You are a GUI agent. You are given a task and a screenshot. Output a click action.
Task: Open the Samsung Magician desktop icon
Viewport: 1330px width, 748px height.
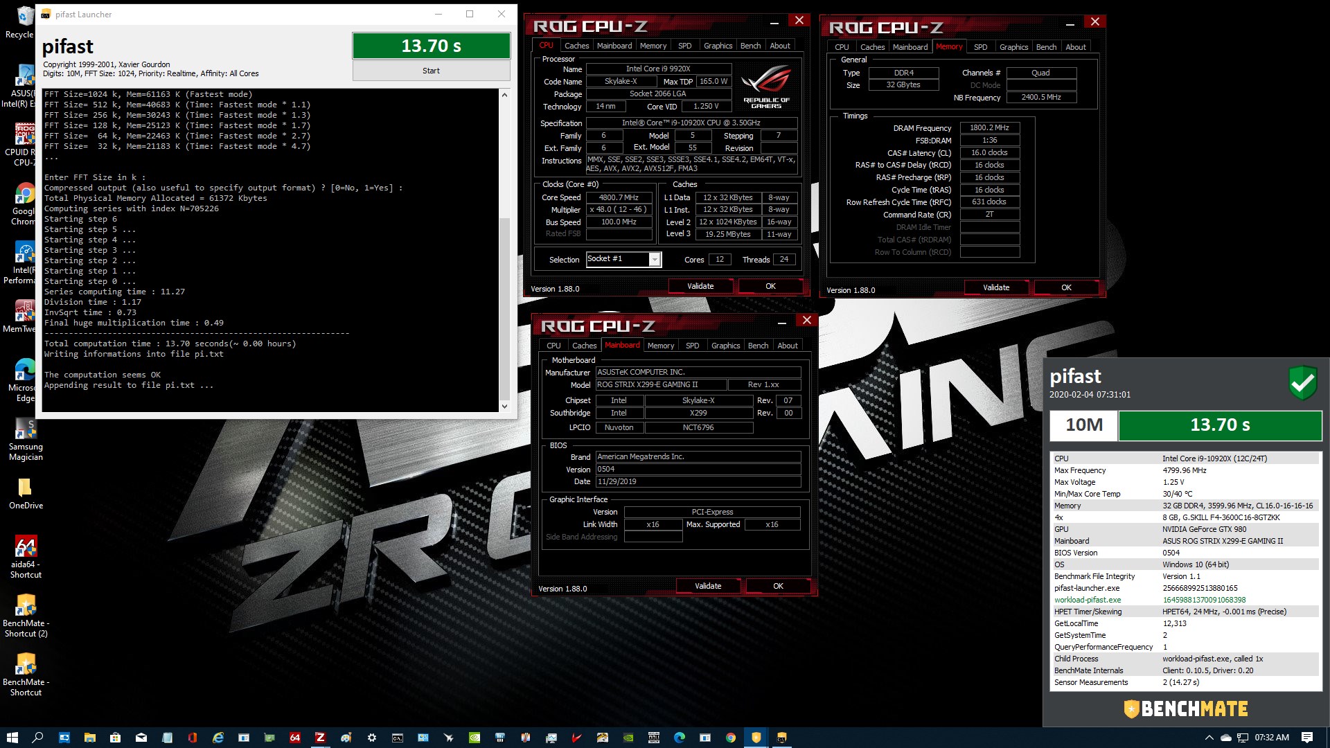(26, 440)
